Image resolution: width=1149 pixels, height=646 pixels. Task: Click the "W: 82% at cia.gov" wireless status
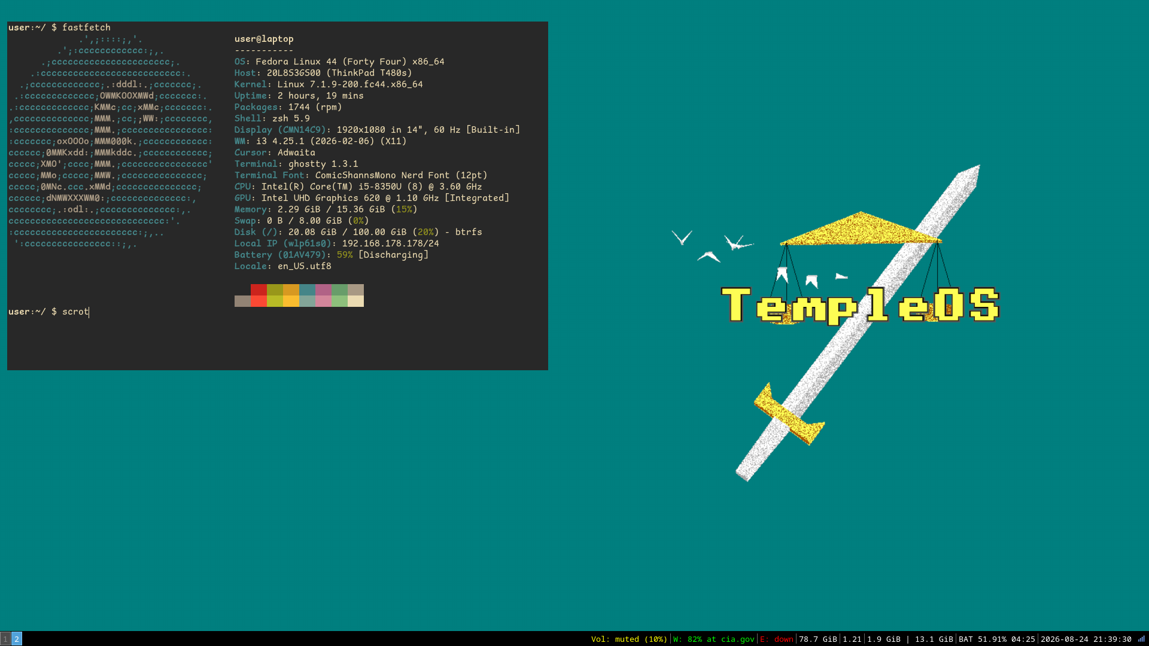pyautogui.click(x=714, y=639)
